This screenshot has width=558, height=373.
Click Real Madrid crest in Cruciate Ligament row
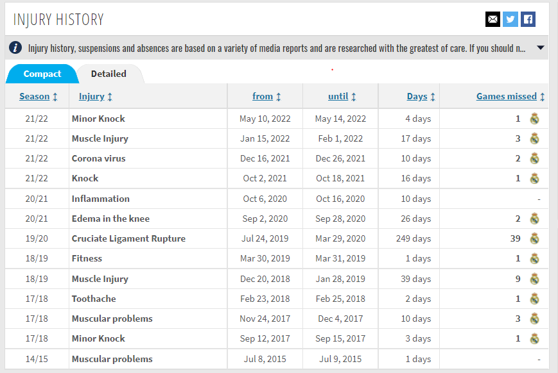coord(534,238)
